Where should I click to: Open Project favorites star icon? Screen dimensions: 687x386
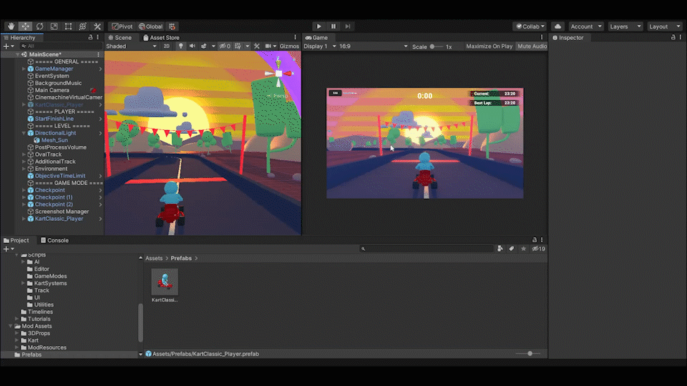pos(523,249)
